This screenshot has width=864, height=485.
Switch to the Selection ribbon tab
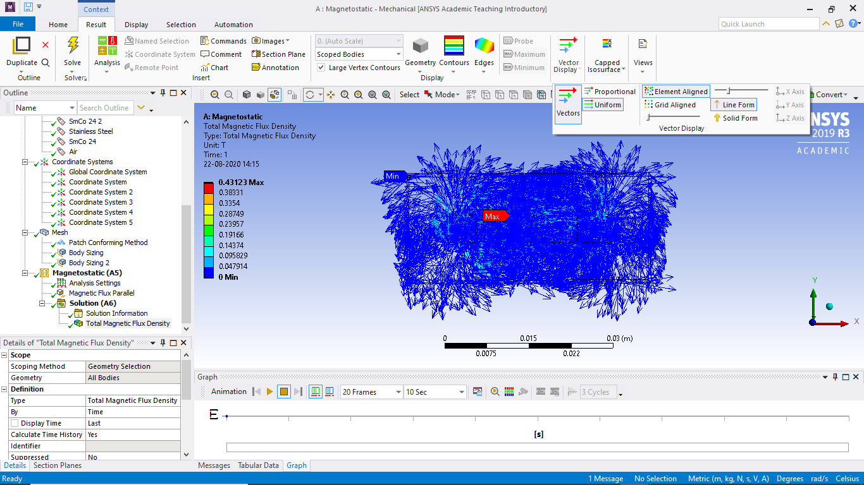pos(181,25)
